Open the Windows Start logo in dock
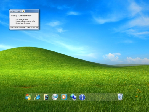Viewport: 149px width, 112px height. pyautogui.click(x=28, y=97)
